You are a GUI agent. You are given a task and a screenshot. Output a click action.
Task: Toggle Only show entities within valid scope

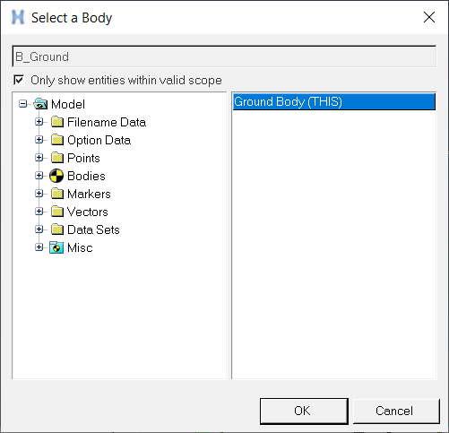point(19,80)
